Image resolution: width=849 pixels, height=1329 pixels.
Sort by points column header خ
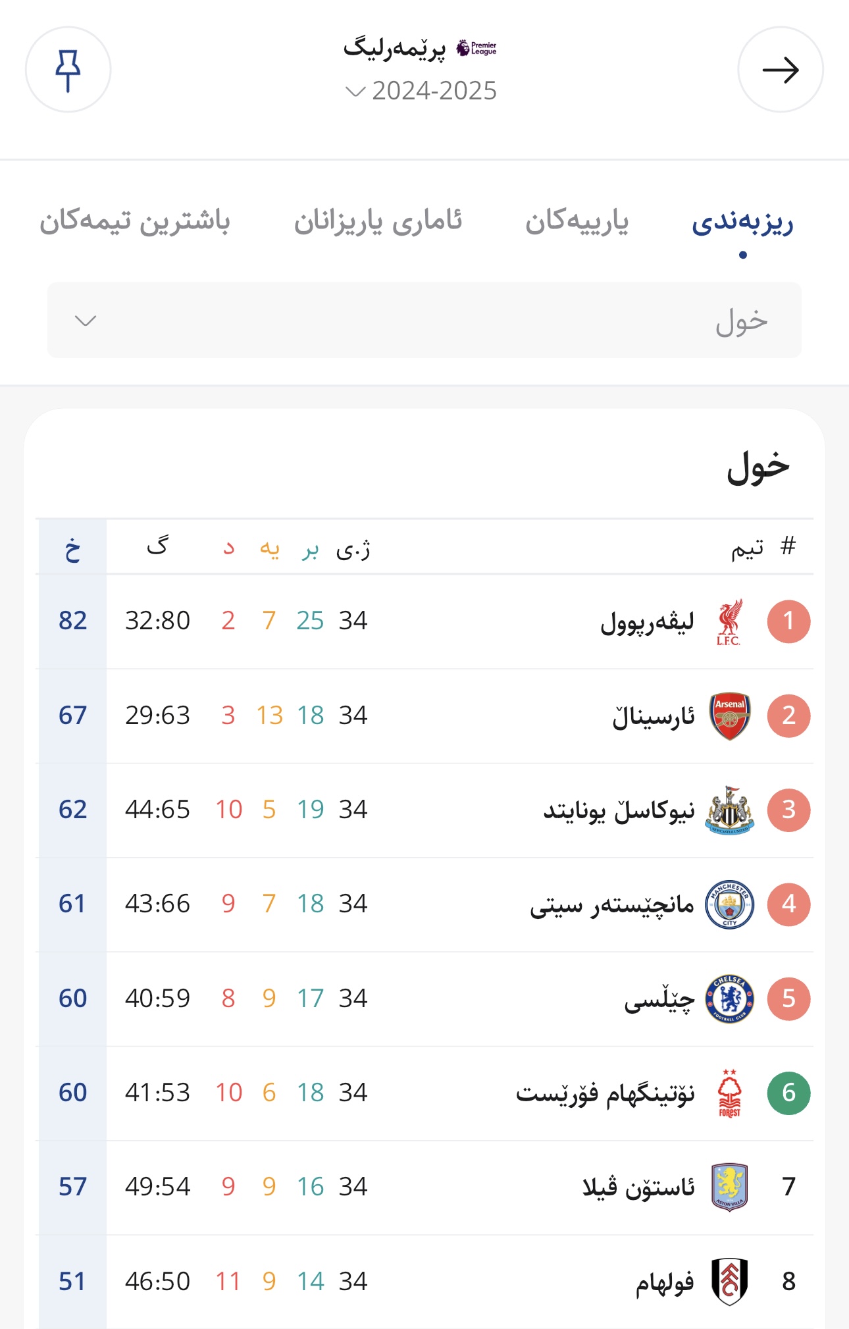(x=72, y=548)
